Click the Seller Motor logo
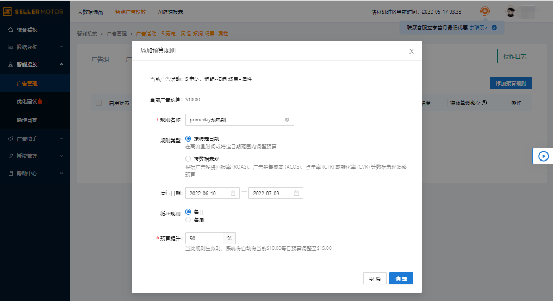Viewport: 553px width, 301px height. pyautogui.click(x=34, y=11)
